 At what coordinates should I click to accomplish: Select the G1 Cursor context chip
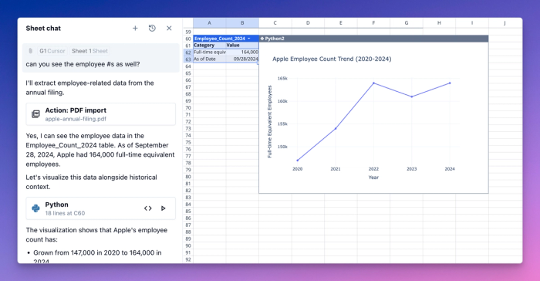pos(52,51)
